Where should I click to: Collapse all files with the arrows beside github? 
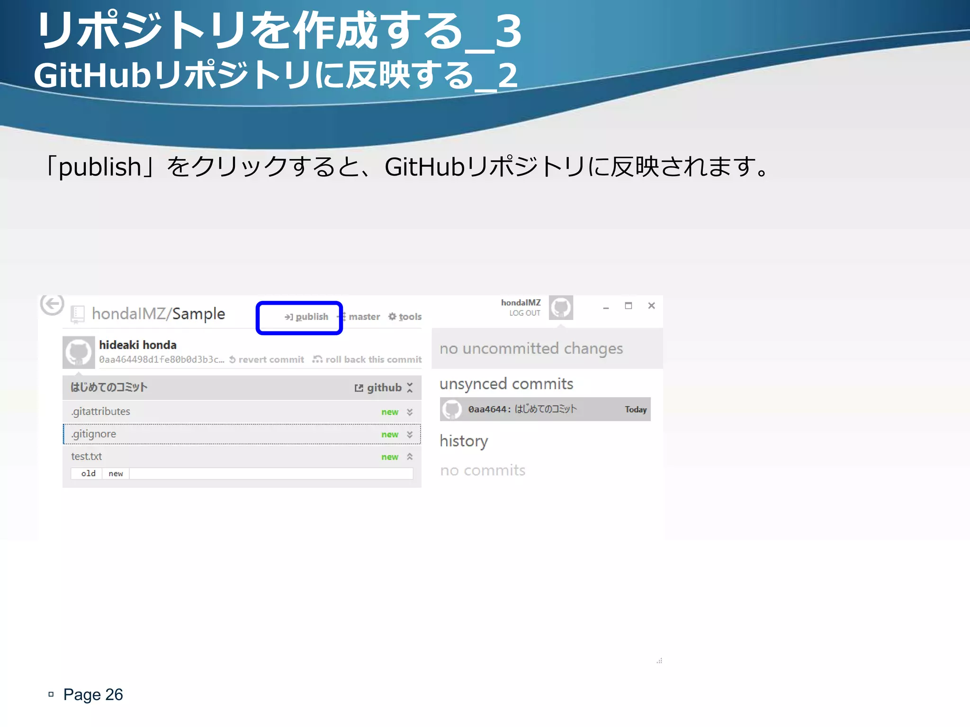point(410,388)
